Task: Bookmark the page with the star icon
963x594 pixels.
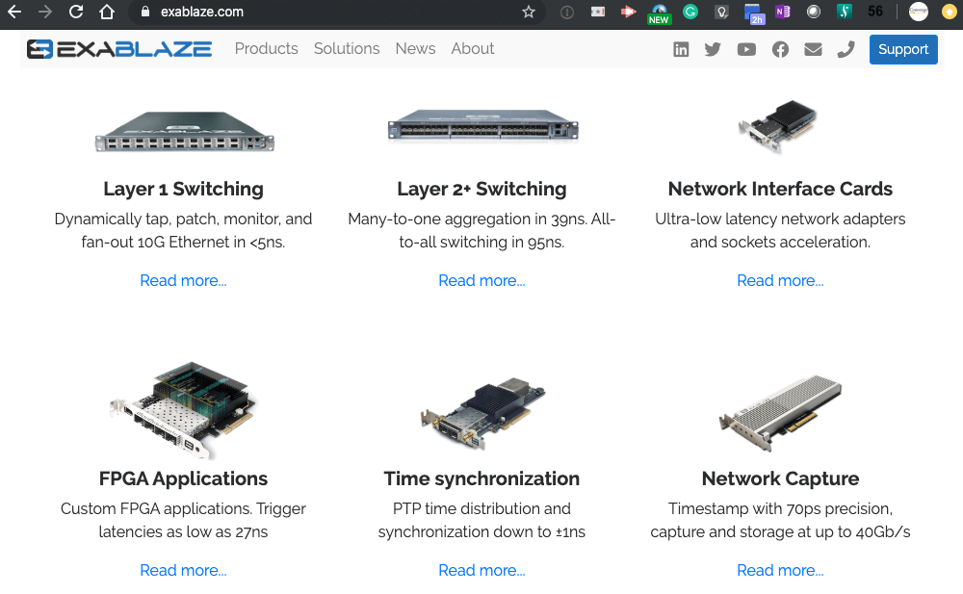Action: click(x=529, y=13)
